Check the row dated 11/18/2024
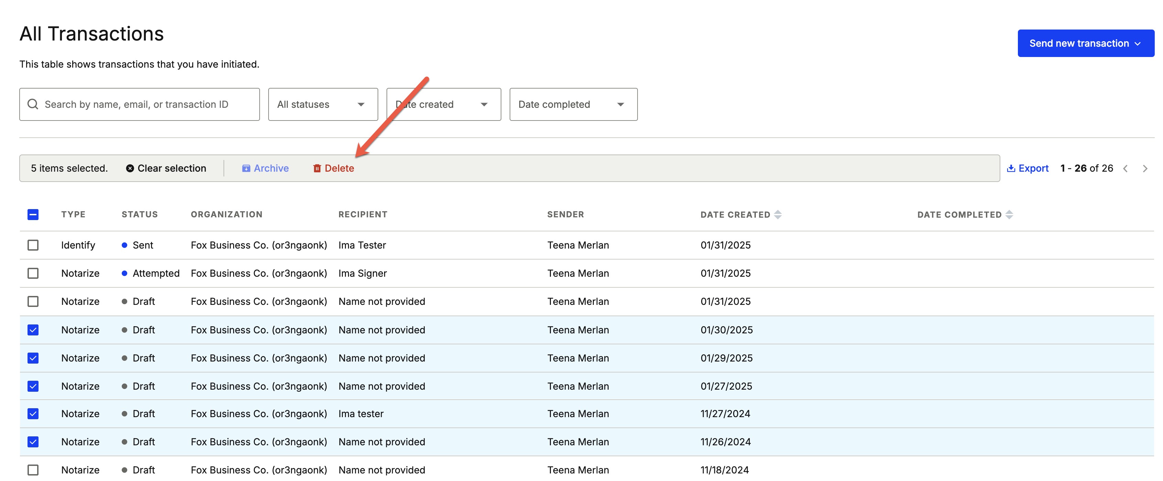The height and width of the screenshot is (481, 1163). (x=33, y=470)
